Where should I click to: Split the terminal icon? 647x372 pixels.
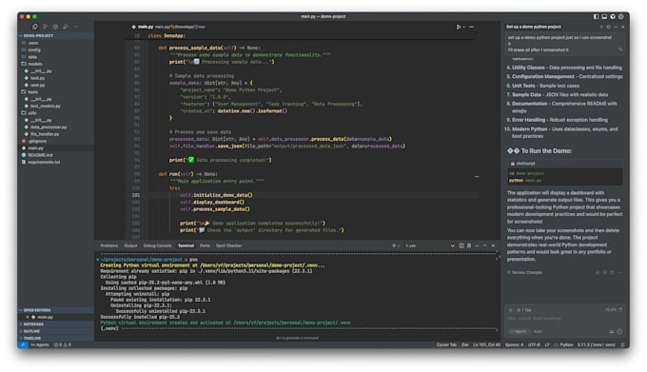pyautogui.click(x=461, y=245)
